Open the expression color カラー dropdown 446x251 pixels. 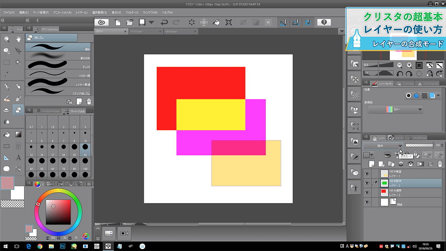pos(396,109)
